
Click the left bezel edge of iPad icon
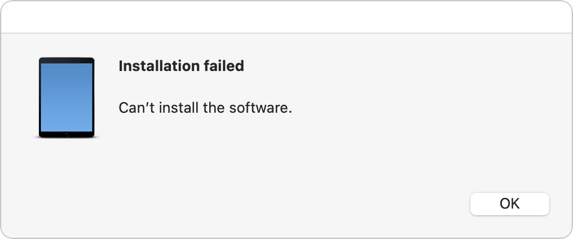click(x=40, y=97)
